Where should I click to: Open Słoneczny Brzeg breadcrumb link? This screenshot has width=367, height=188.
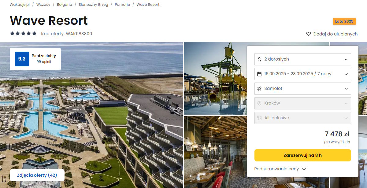point(93,5)
